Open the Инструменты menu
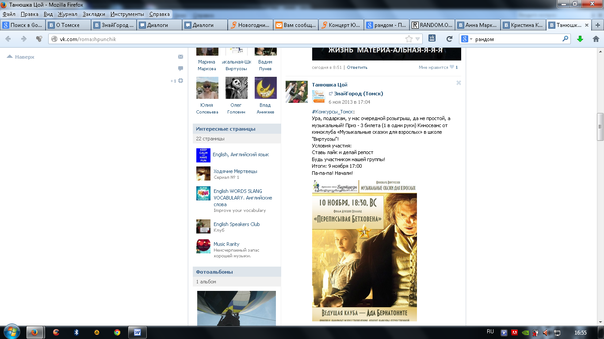This screenshot has width=604, height=339. [127, 14]
